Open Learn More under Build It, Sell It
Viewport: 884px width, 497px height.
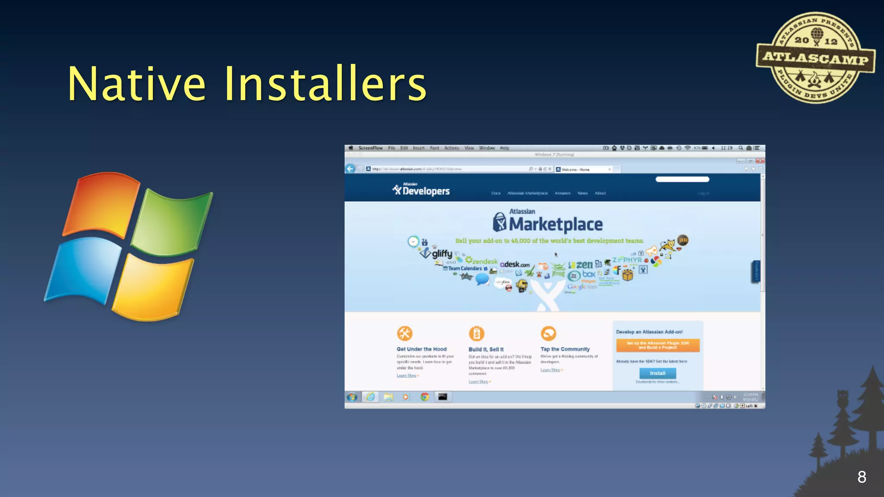[x=479, y=382]
